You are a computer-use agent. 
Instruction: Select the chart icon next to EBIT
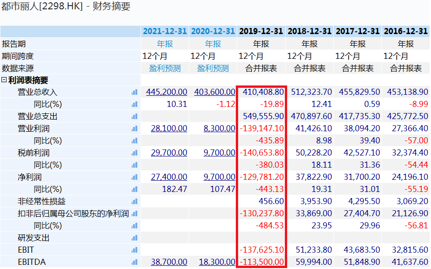pos(135,249)
